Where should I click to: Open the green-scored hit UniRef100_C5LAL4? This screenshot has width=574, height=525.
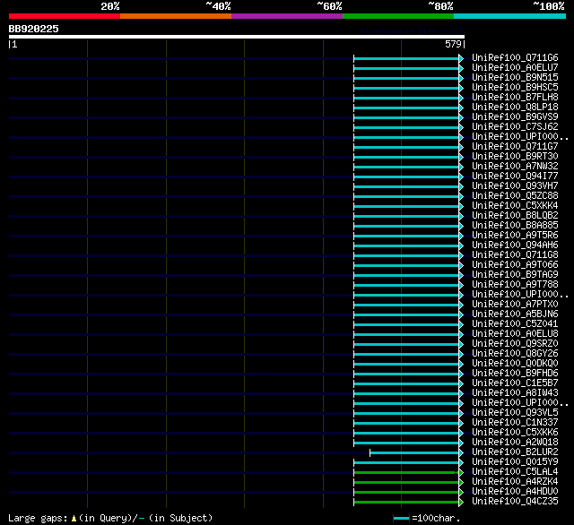(x=515, y=472)
